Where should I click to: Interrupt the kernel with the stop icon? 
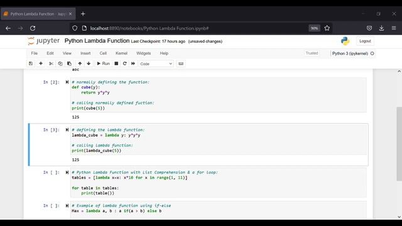[x=116, y=63]
